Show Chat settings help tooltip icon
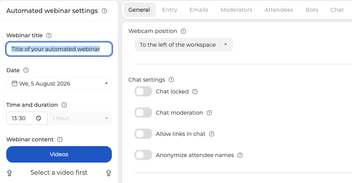Image resolution: width=352 pixels, height=183 pixels. (171, 79)
